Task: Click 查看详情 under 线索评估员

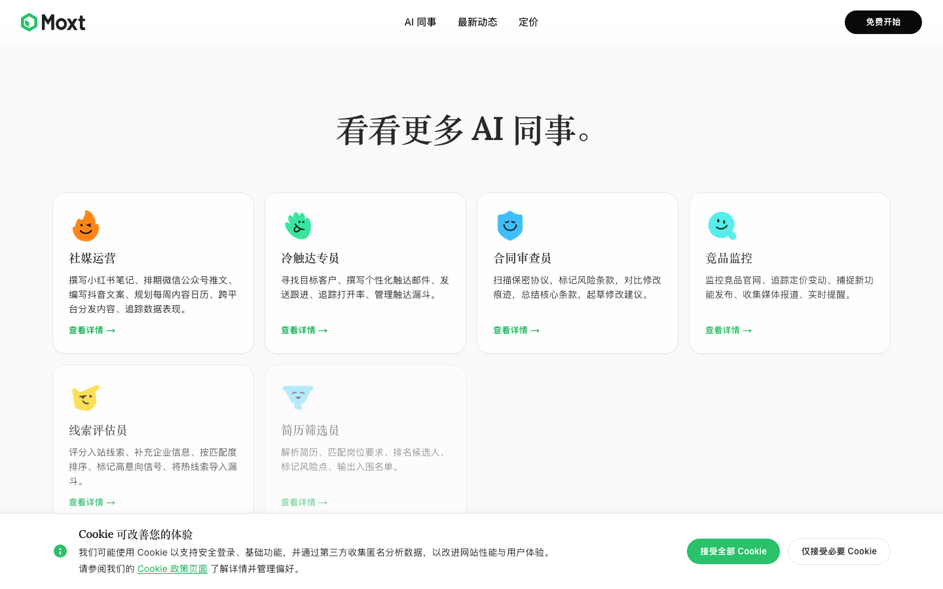Action: (x=92, y=503)
